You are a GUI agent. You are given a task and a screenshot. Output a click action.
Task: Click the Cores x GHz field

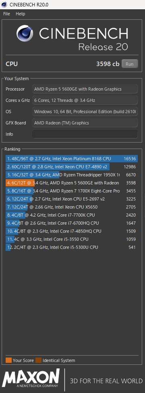pyautogui.click(x=85, y=100)
